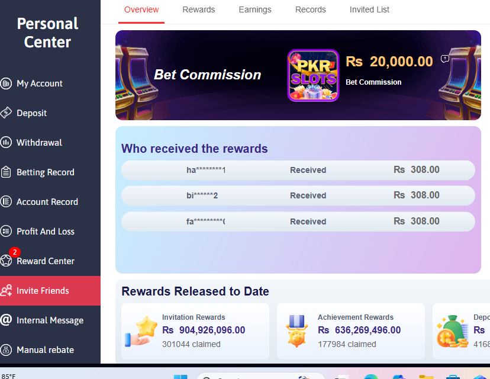Open the Withdrawal menu entry
Image resolution: width=490 pixels, height=379 pixels.
(50, 143)
